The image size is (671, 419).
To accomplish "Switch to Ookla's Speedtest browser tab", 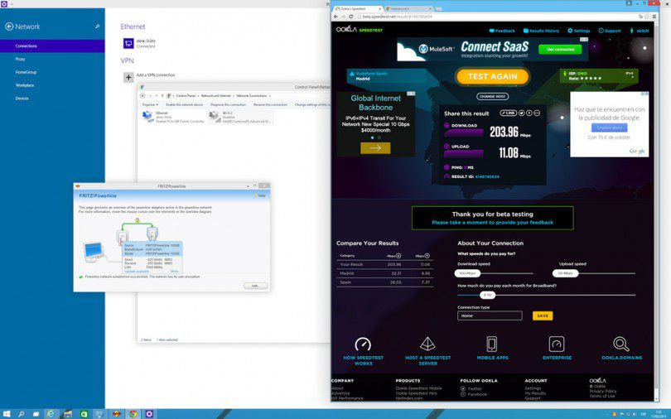I will 357,8.
